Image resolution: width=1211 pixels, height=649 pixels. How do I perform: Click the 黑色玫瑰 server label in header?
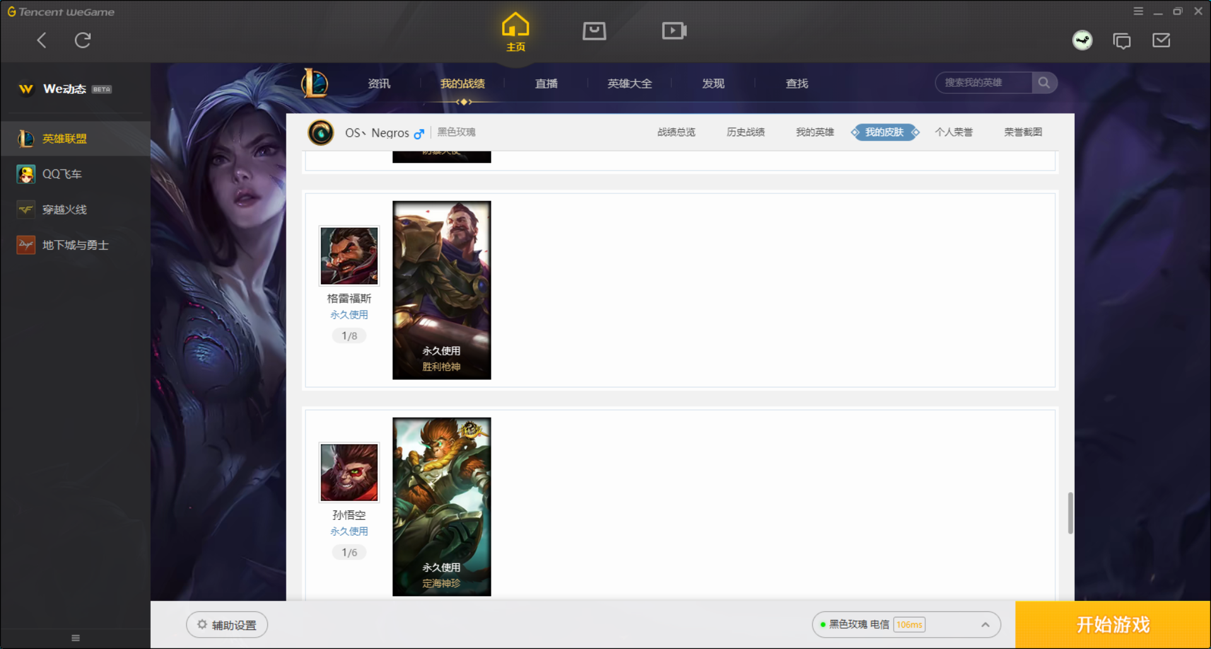click(x=456, y=132)
